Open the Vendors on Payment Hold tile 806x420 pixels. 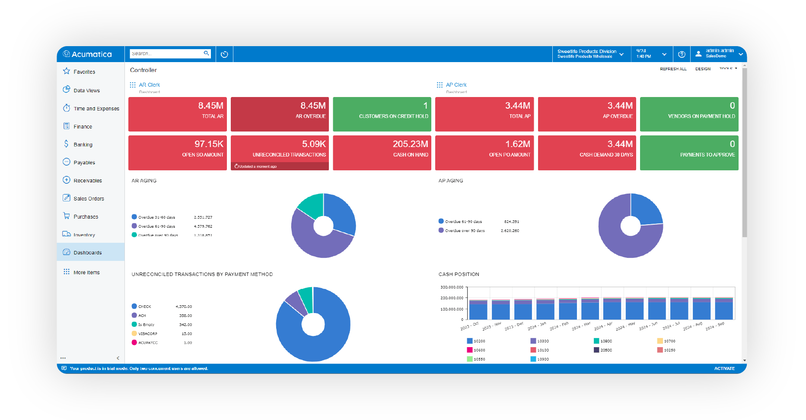tap(689, 114)
